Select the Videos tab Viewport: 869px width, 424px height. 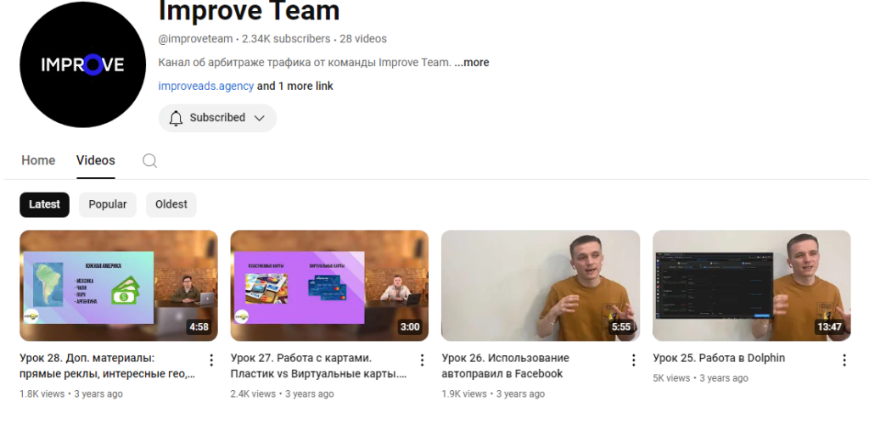[96, 160]
